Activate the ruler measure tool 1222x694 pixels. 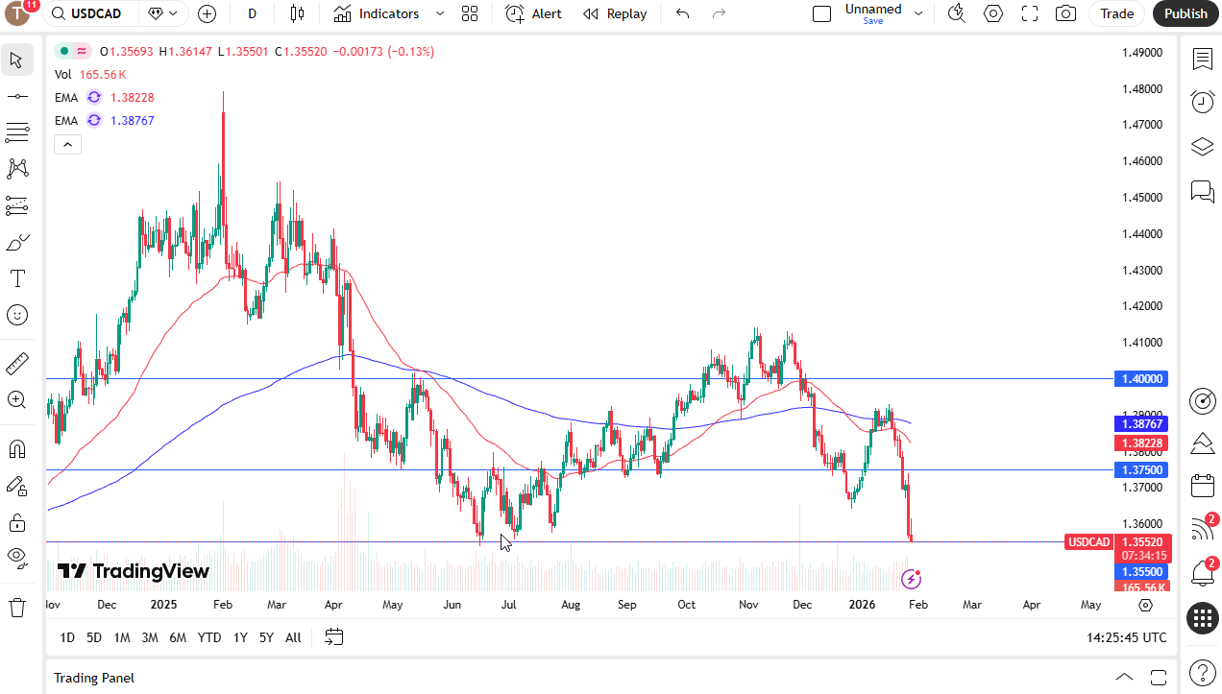[x=16, y=364]
